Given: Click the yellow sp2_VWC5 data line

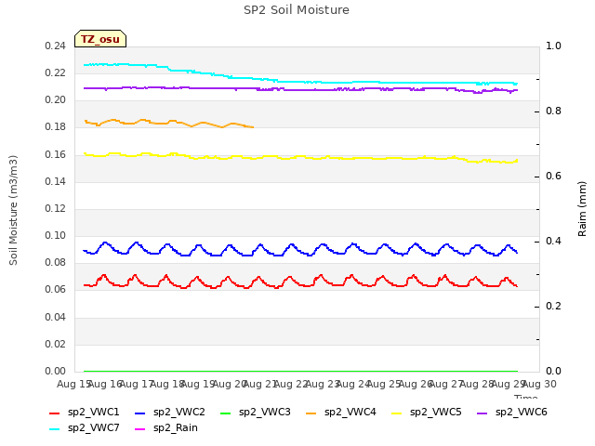Looking at the screenshot, I should pyautogui.click(x=299, y=157).
